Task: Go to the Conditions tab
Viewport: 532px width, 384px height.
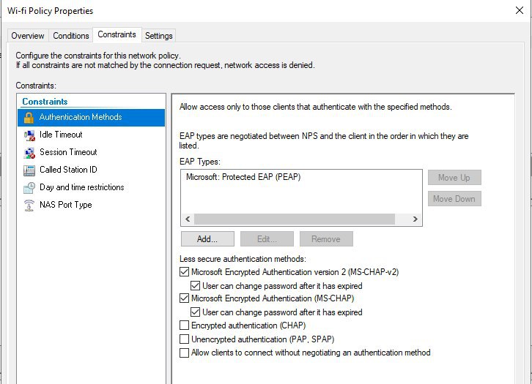Action: click(71, 36)
